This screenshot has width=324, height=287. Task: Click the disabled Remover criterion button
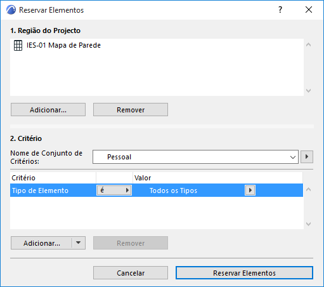131,243
